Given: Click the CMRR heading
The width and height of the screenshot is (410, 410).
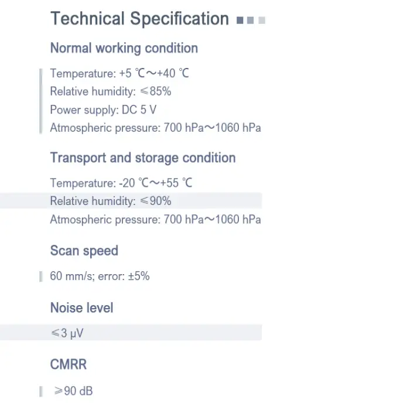Looking at the screenshot, I should click(69, 364).
